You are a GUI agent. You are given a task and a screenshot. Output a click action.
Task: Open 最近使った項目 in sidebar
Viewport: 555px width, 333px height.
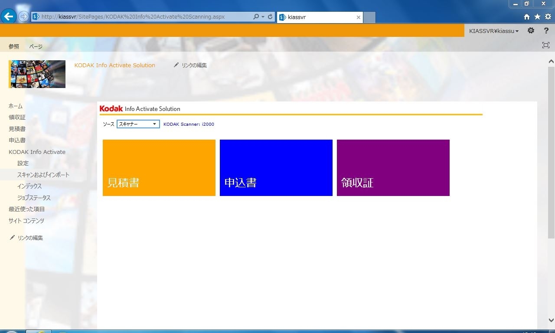pos(26,209)
